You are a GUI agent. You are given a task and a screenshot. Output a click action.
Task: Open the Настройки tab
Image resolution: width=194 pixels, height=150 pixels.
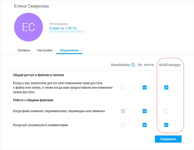pyautogui.click(x=45, y=50)
